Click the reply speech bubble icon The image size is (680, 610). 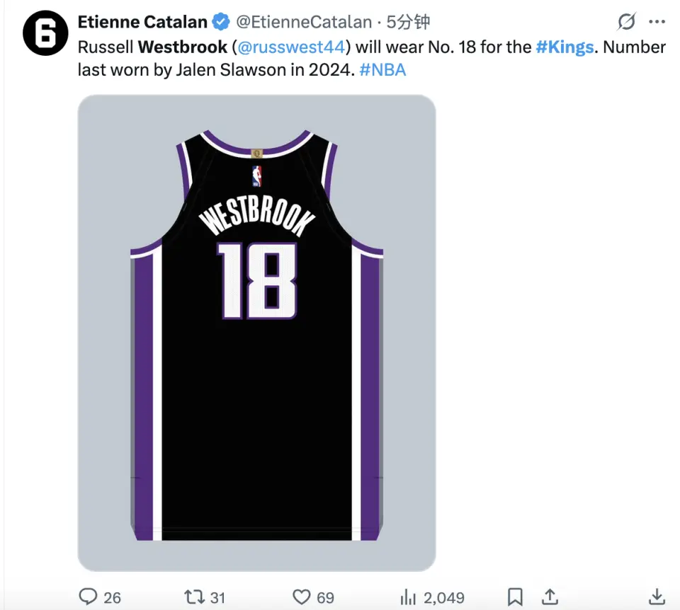click(x=88, y=597)
